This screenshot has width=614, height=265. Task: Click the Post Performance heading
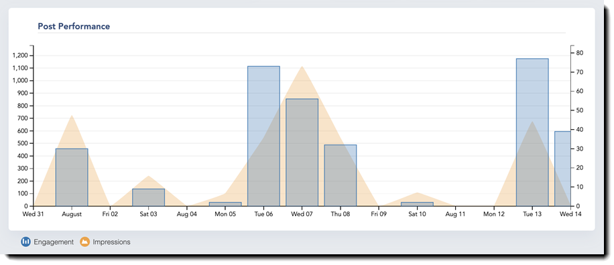74,26
